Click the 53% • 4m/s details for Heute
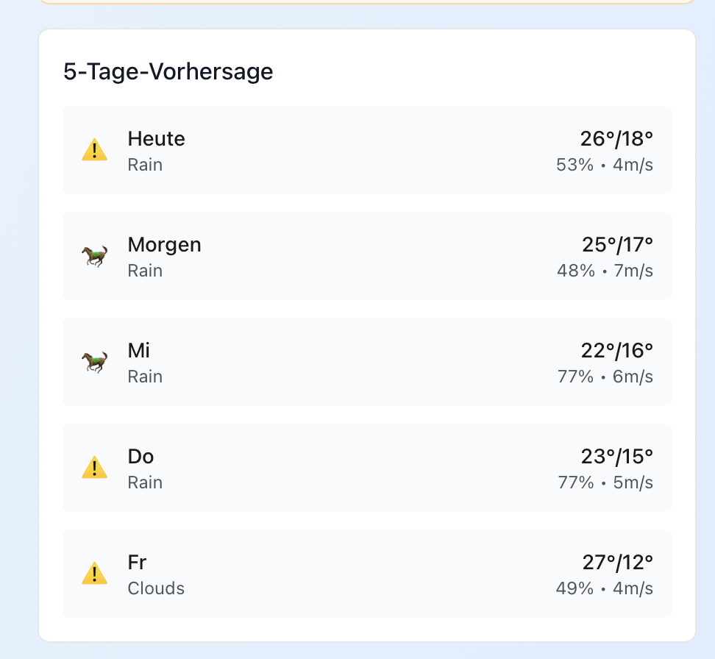 pyautogui.click(x=605, y=165)
